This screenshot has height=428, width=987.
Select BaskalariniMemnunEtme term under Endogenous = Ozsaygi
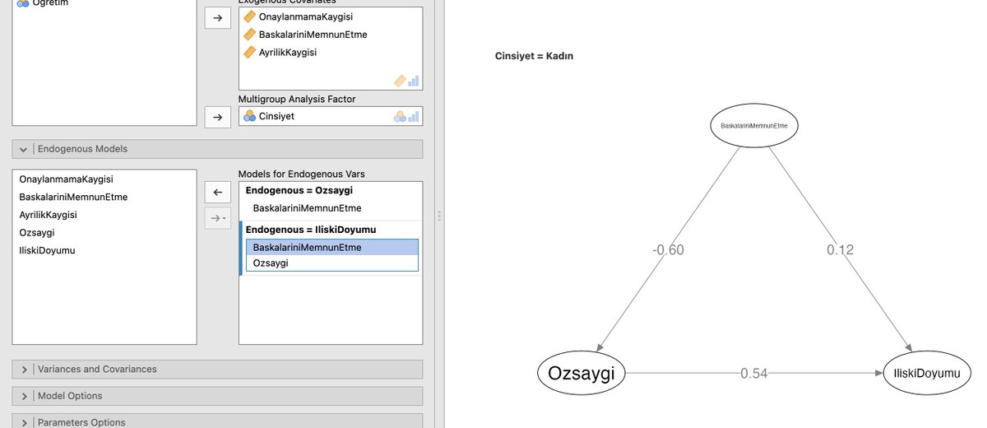tap(307, 208)
